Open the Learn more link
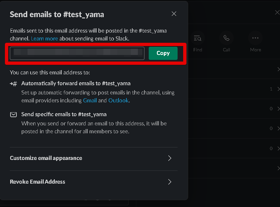280x207 pixels. tap(44, 39)
